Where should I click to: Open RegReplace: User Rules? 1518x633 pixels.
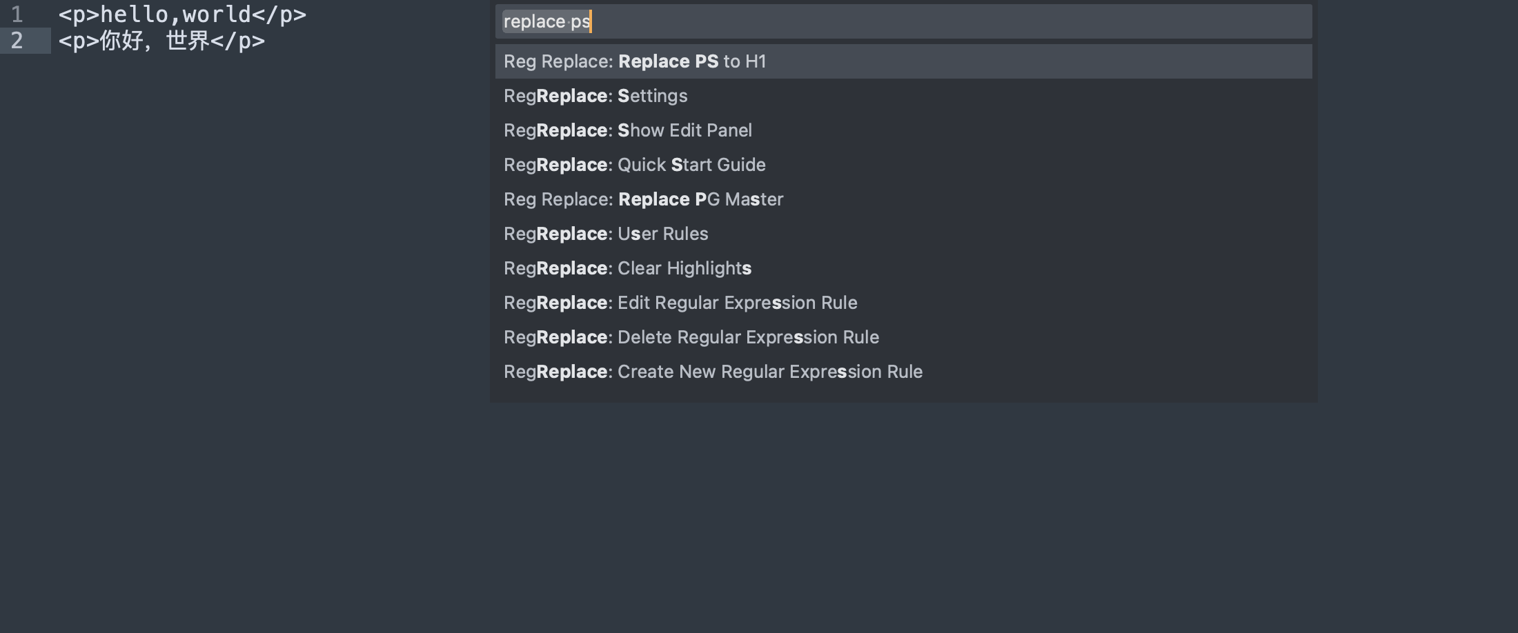click(x=606, y=234)
